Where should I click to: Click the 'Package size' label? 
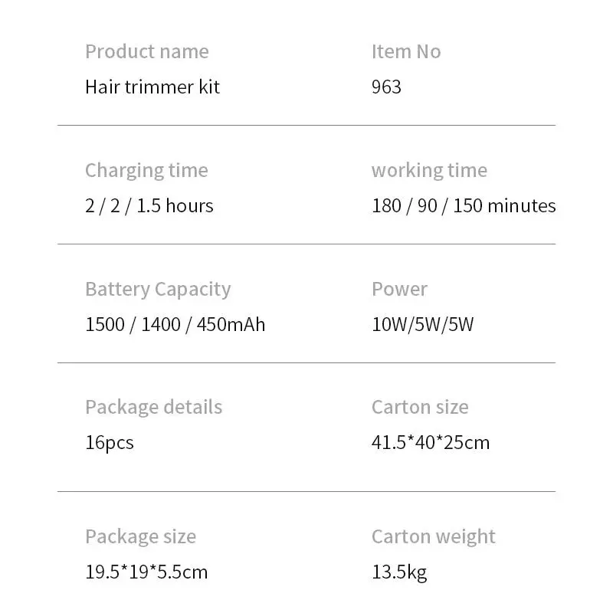click(140, 537)
